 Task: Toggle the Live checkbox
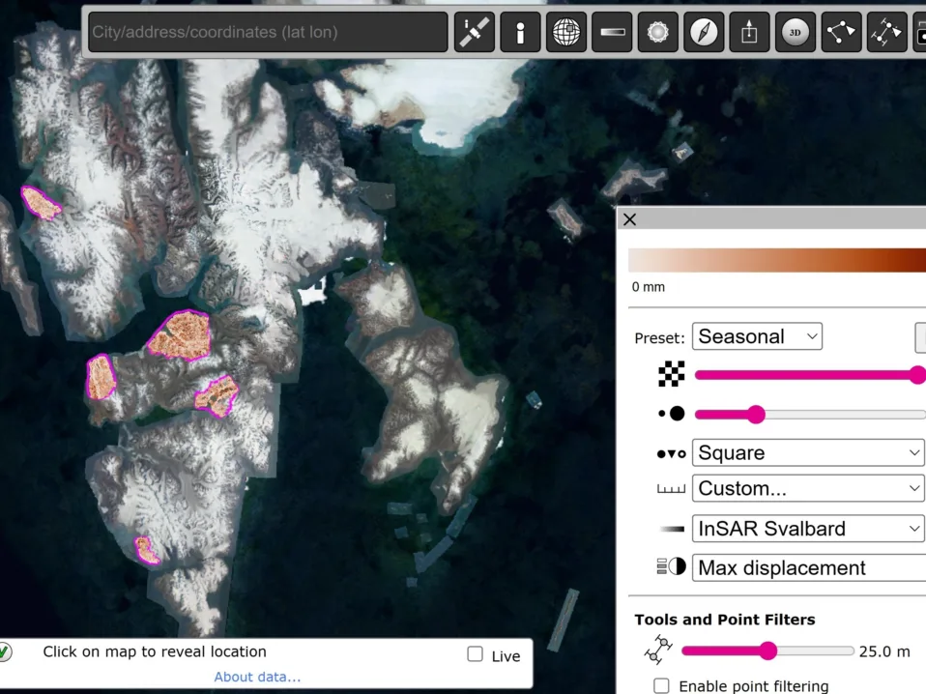tap(475, 653)
